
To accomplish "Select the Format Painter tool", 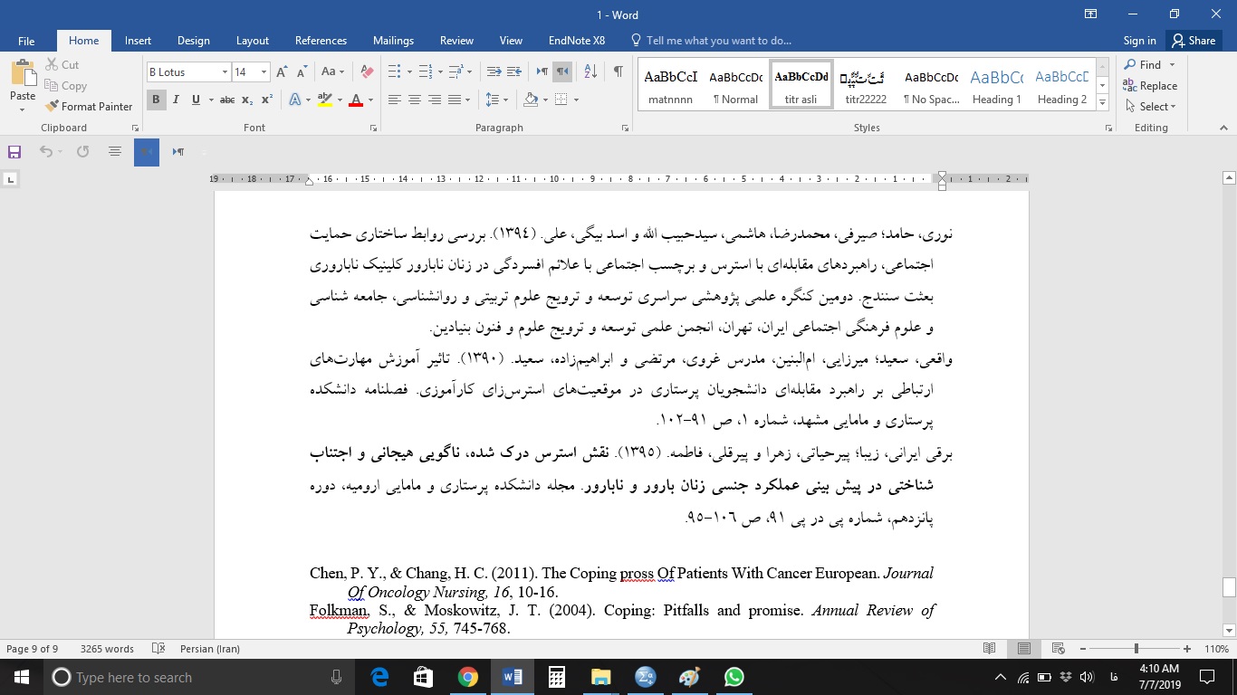I will (x=89, y=106).
